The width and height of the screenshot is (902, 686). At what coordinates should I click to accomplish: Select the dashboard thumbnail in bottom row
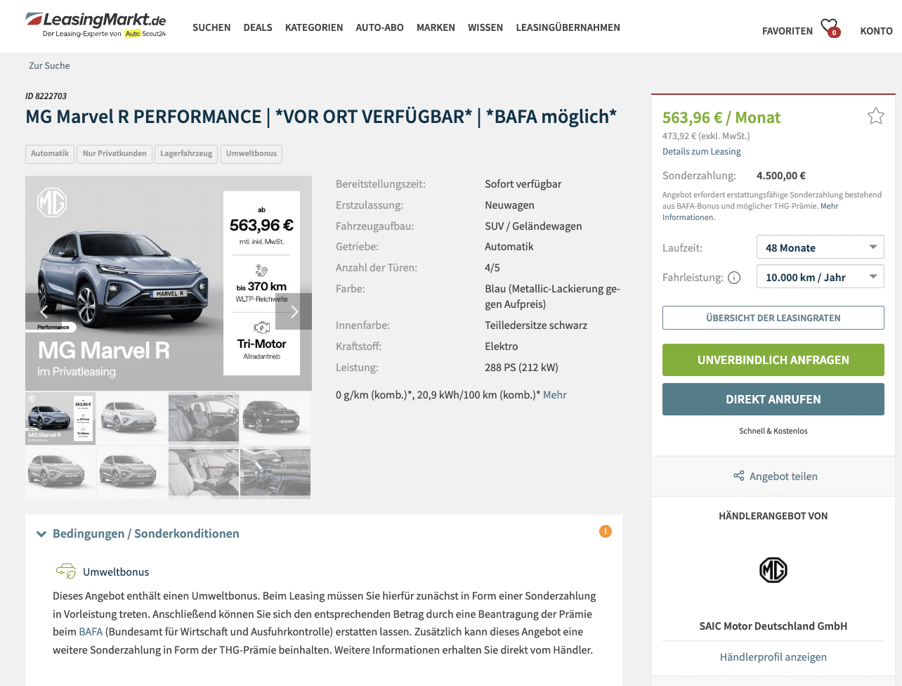click(275, 472)
